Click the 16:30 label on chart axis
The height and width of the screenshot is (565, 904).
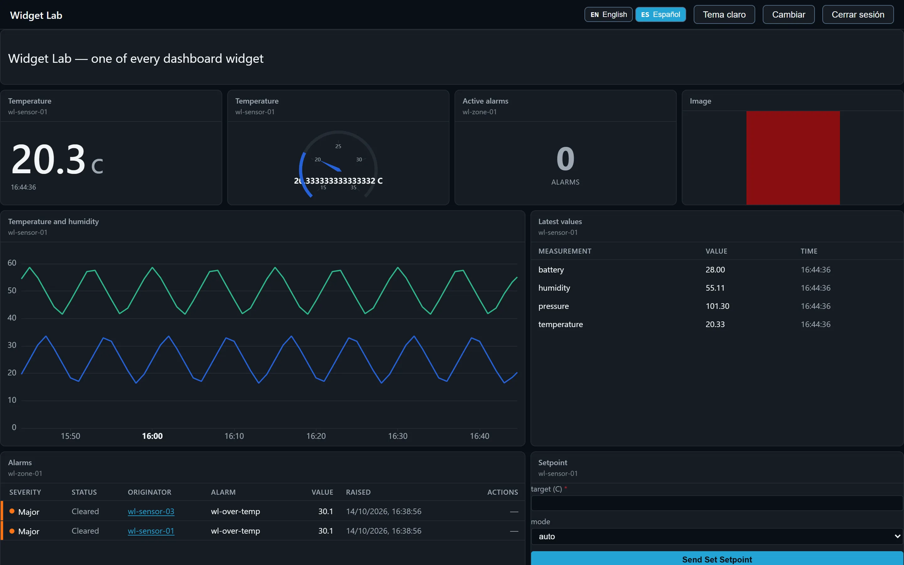point(397,436)
